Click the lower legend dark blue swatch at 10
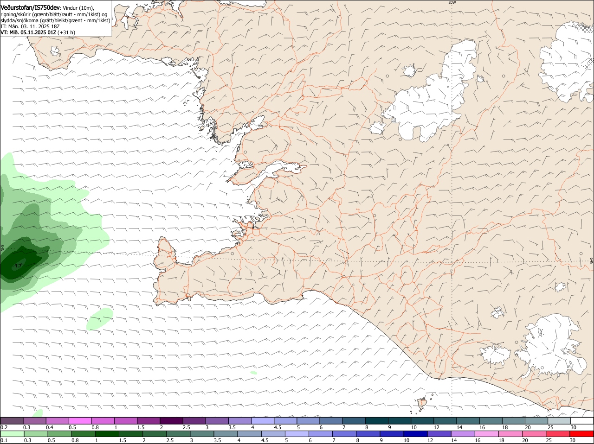 pos(415,434)
